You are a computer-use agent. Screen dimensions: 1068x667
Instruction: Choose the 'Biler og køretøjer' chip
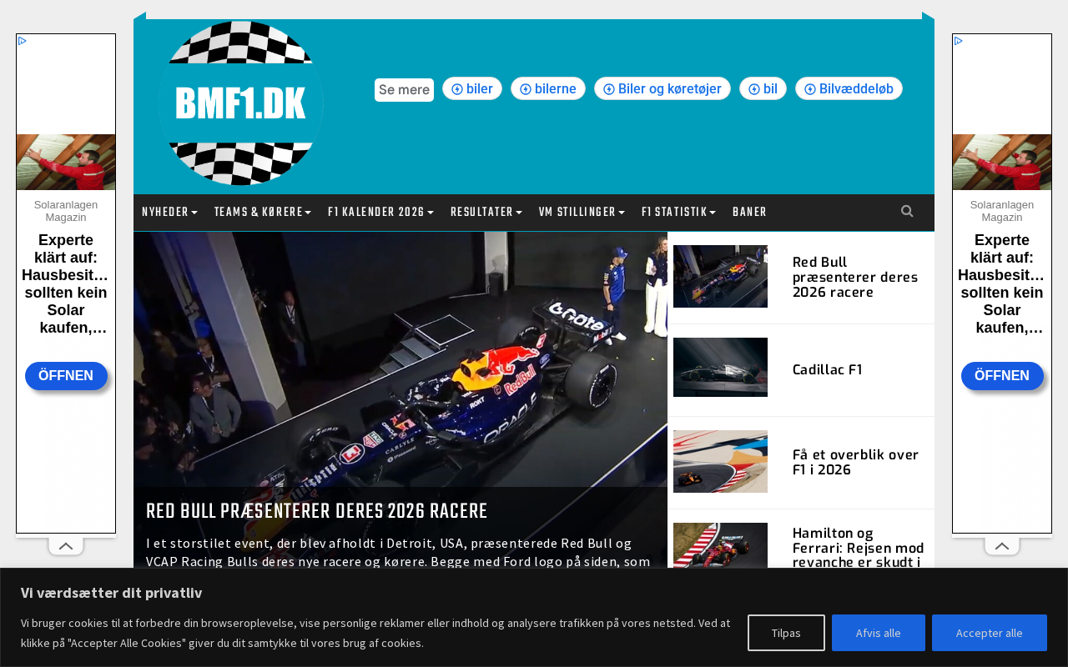click(x=662, y=88)
